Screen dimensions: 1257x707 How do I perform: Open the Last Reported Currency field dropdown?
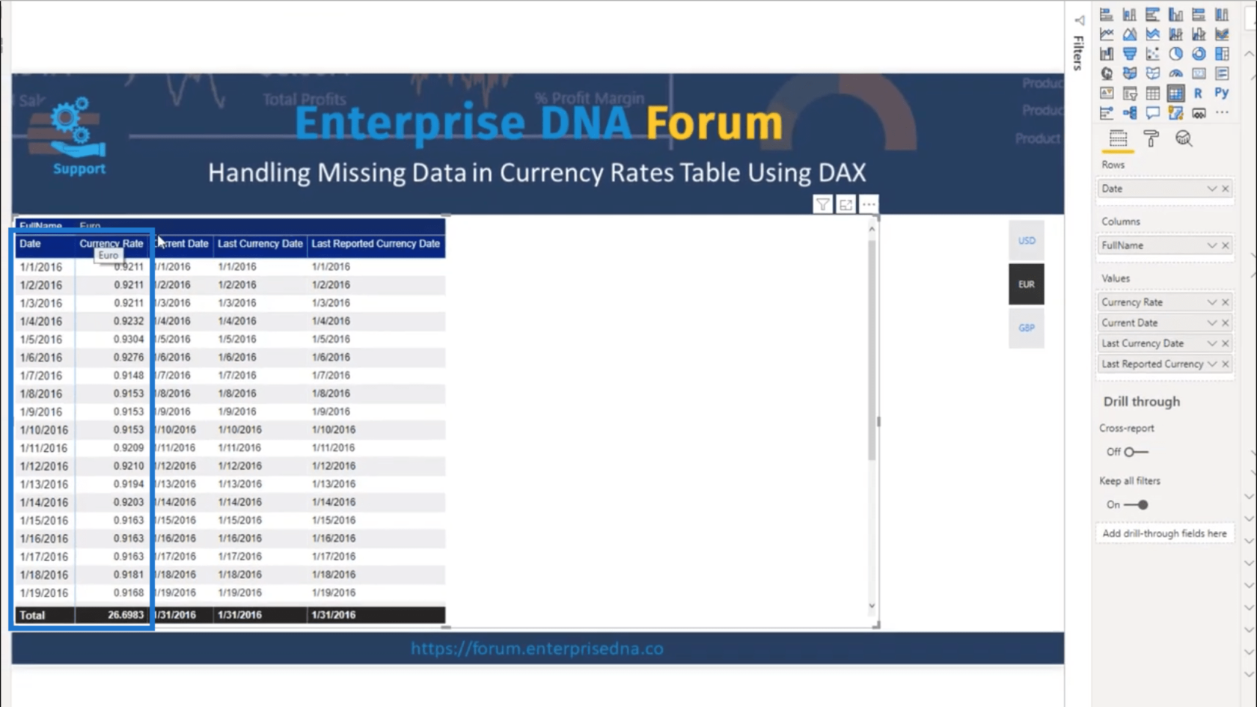click(1211, 364)
